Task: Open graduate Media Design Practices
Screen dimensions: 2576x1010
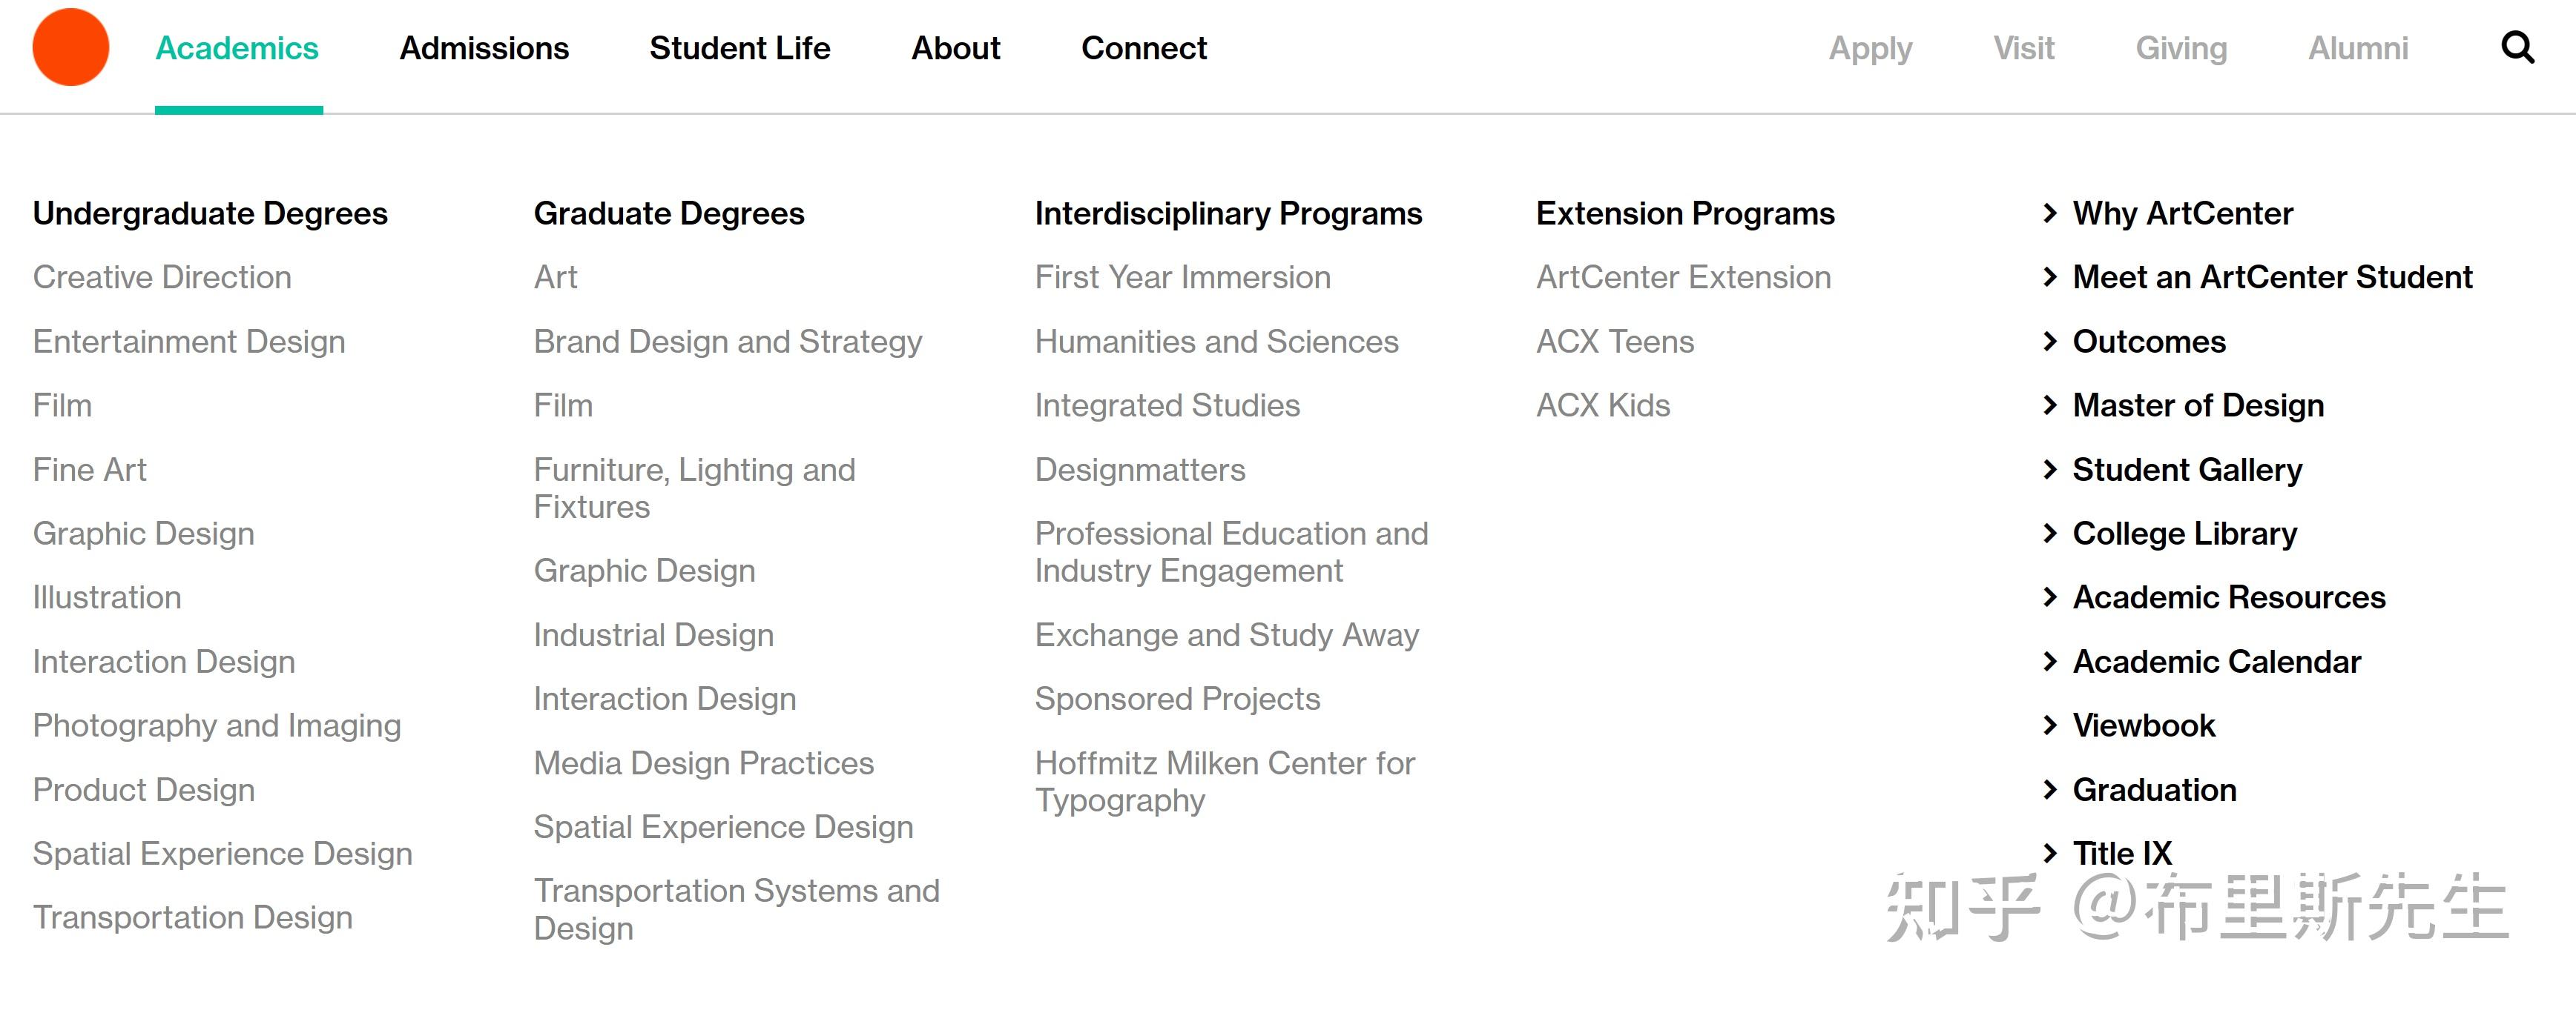Action: 703,763
